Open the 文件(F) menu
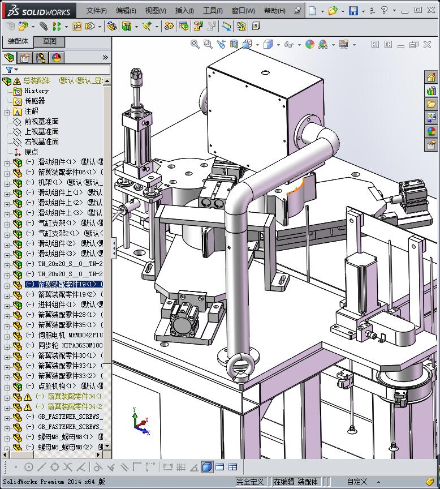This screenshot has height=489, width=440. click(96, 11)
